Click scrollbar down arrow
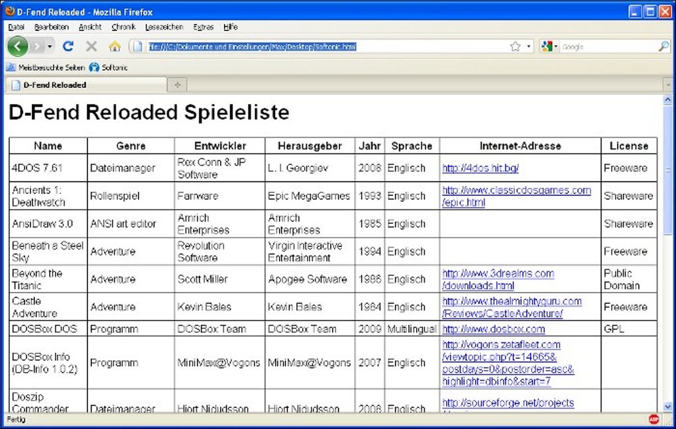Viewport: 676px width, 429px height. click(667, 406)
